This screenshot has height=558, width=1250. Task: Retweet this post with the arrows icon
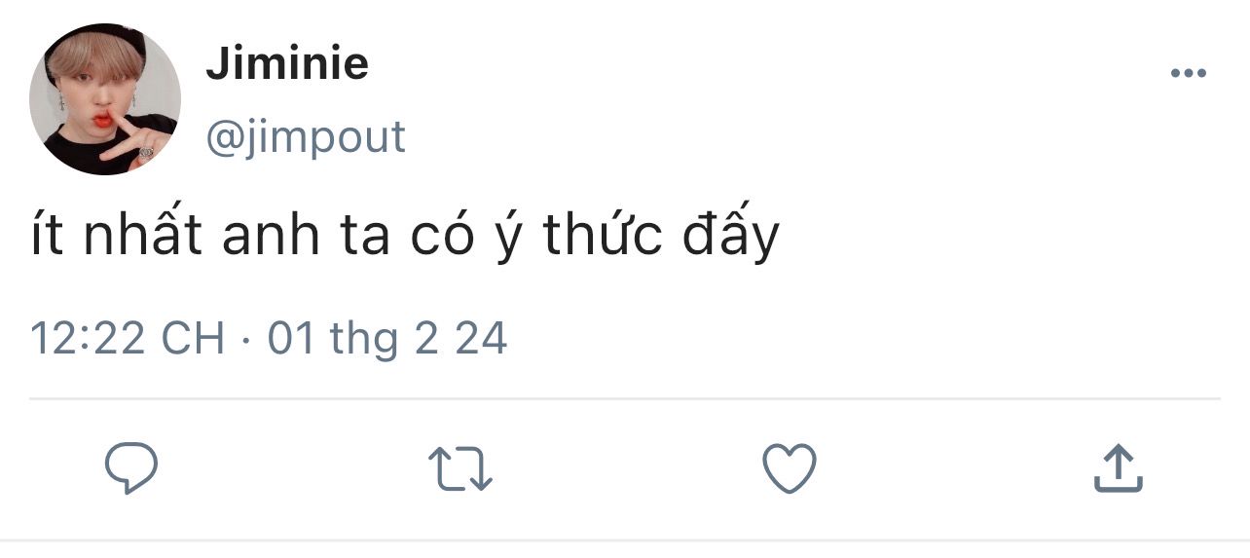coord(460,468)
